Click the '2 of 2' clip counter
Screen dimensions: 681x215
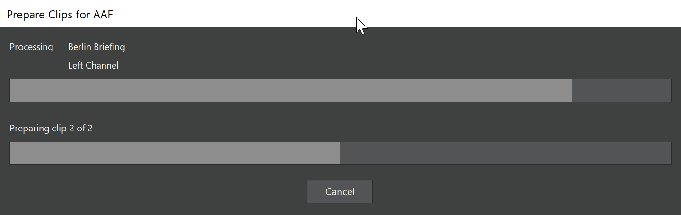81,128
